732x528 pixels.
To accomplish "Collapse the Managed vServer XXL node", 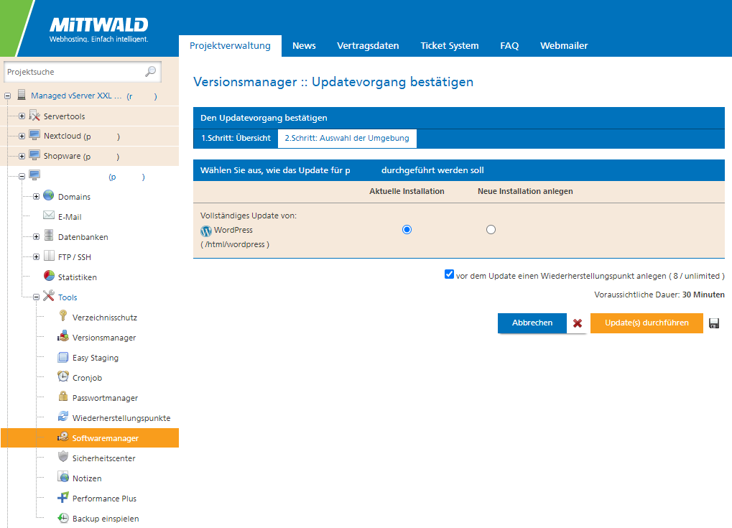I will coord(7,96).
